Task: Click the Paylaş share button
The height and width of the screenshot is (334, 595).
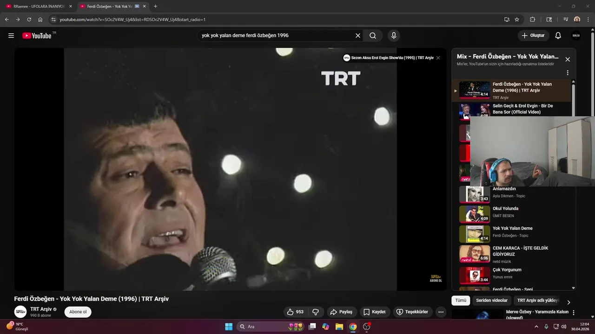Action: (342, 312)
